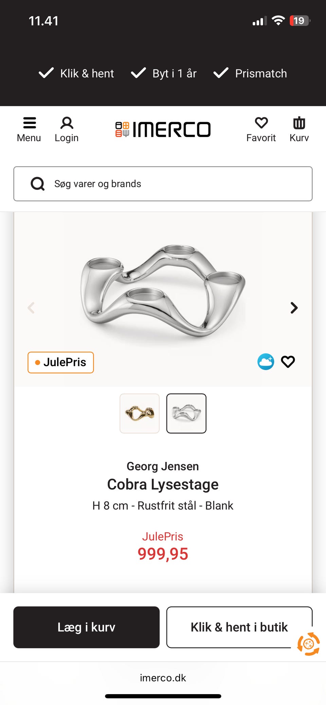
Task: Tap the search magnifier icon
Action: click(x=38, y=184)
